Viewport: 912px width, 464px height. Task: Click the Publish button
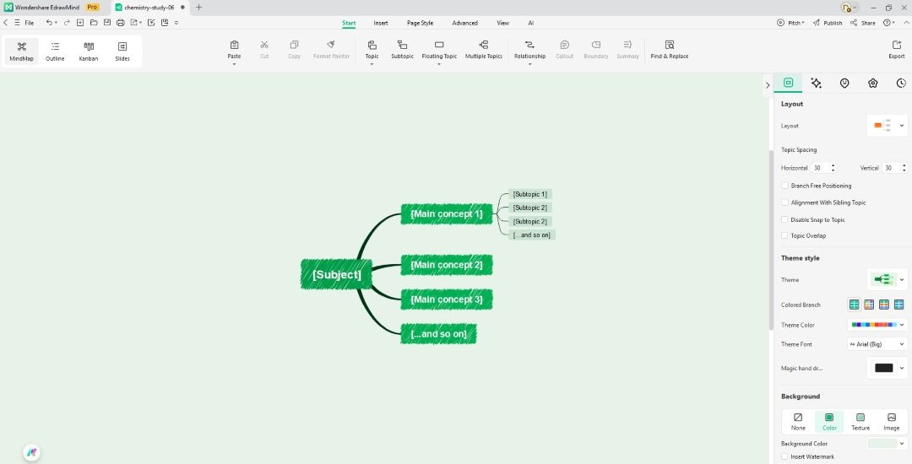pyautogui.click(x=828, y=23)
